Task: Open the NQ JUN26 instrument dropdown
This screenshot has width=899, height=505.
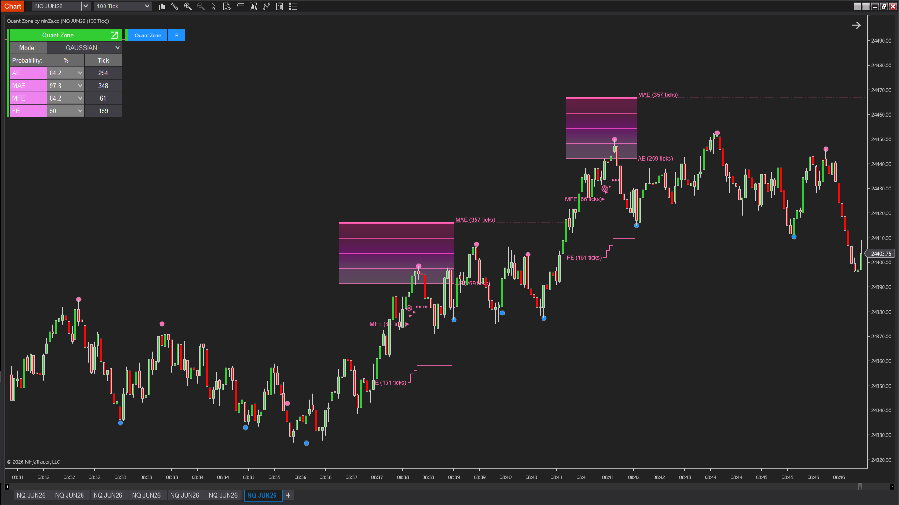Action: pos(85,7)
